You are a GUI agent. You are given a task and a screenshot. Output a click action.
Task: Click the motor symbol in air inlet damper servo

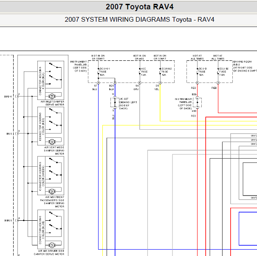pyautogui.click(x=52, y=97)
